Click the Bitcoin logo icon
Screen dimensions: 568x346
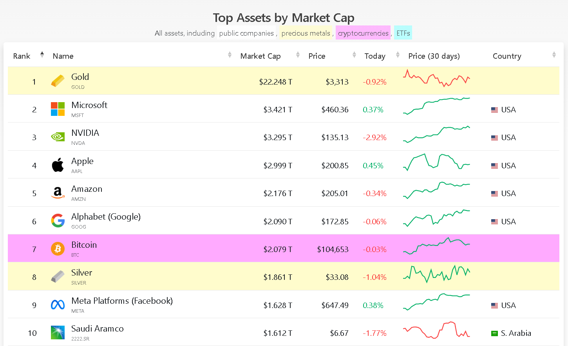pos(58,249)
